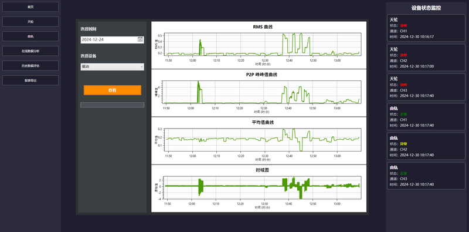Click the orange 查看 button

(113, 90)
